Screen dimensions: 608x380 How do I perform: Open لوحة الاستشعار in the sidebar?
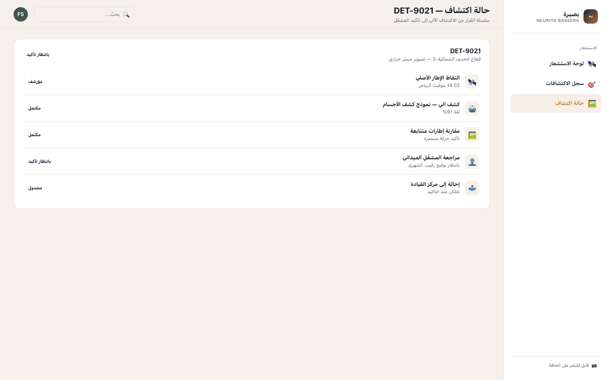pos(556,64)
